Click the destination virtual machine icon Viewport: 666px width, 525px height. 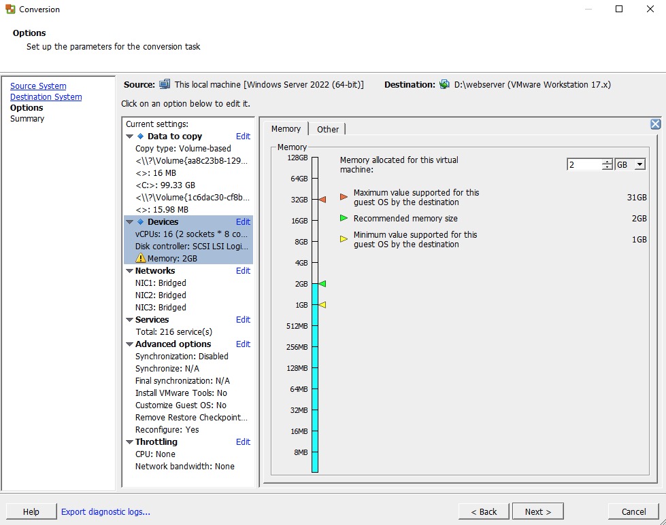[x=444, y=84]
